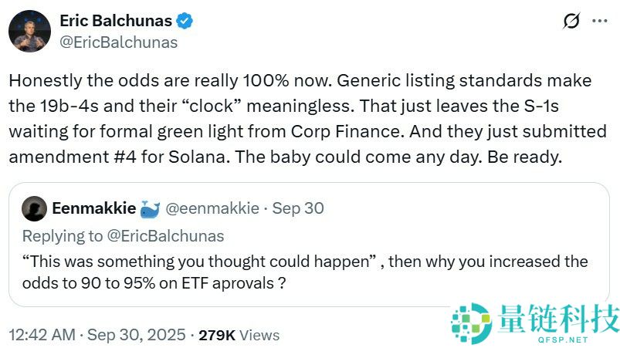
Task: View the 279K Views count
Action: [239, 335]
